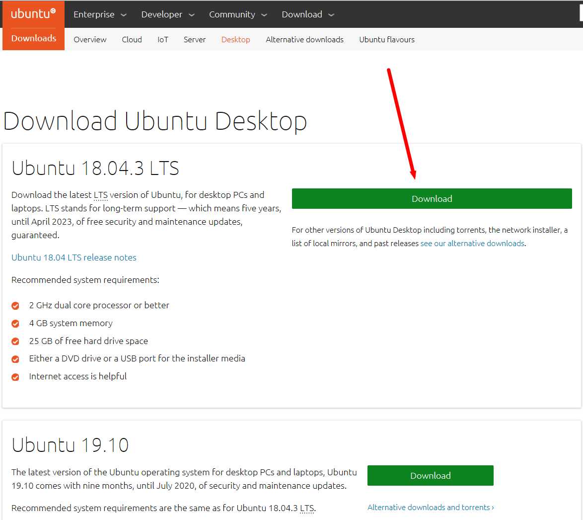Image resolution: width=583 pixels, height=520 pixels.
Task: Click '2 GHz dual core processor or better'
Action: tap(99, 305)
